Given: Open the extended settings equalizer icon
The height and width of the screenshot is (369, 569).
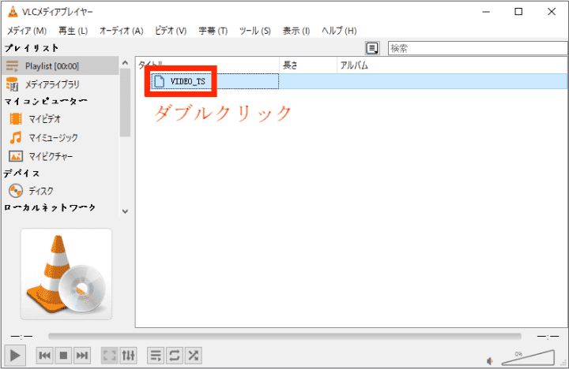Looking at the screenshot, I should click(x=129, y=356).
